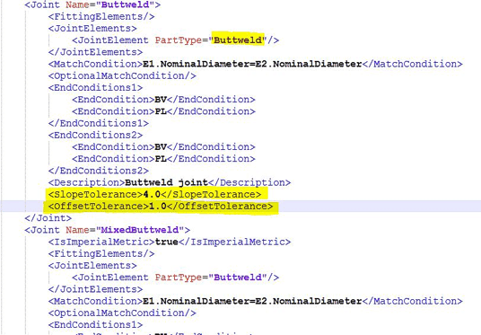Click the second JointElement PartType Buttweld value

coord(238,278)
